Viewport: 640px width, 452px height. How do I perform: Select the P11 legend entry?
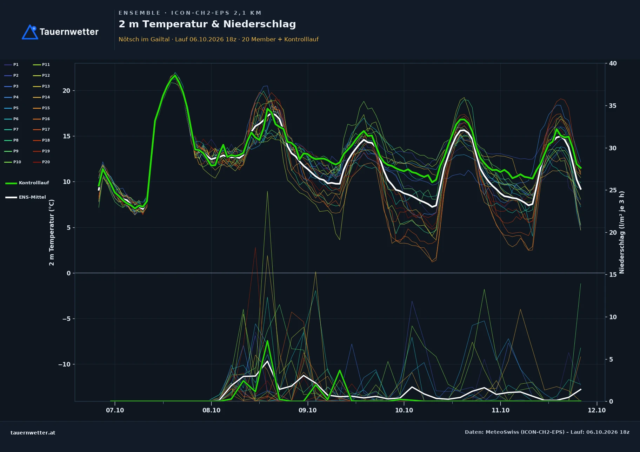(41, 64)
